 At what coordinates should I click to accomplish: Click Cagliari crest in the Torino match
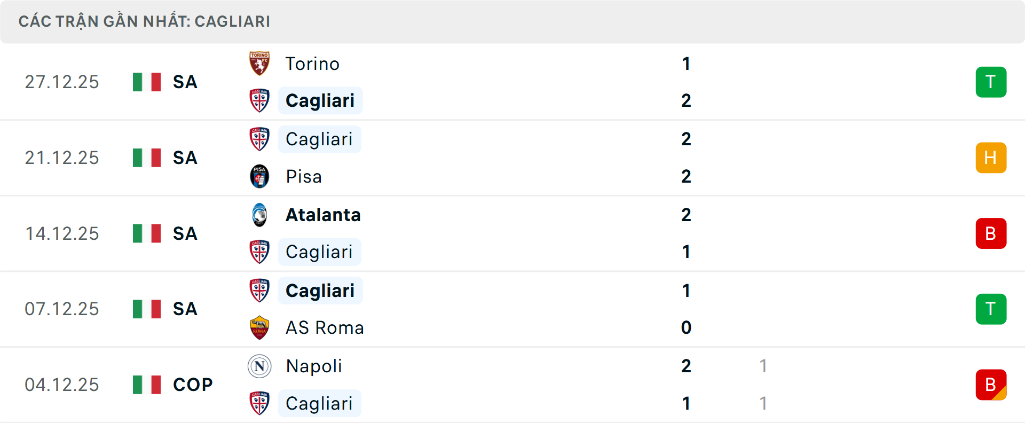pyautogui.click(x=259, y=100)
